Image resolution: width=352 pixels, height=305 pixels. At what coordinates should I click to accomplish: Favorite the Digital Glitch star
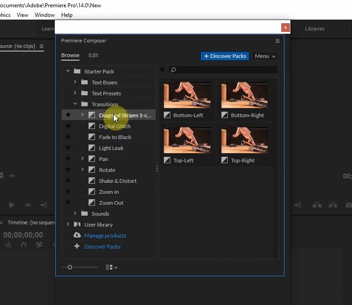68,126
